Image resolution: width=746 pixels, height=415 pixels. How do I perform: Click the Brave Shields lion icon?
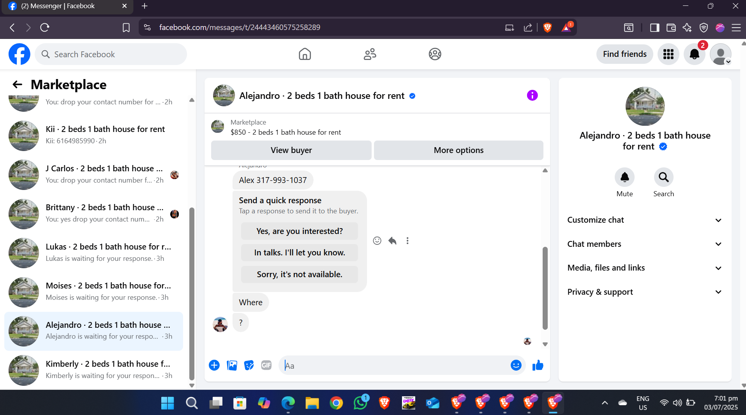[547, 27]
